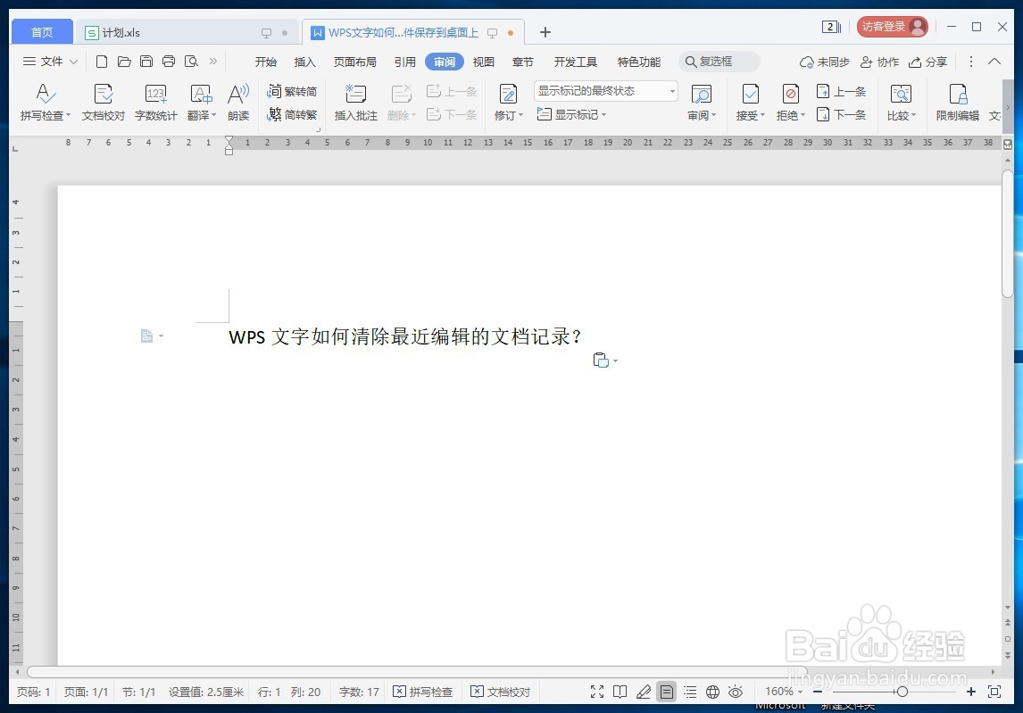
Task: Open the 开发工具 ribbon tab
Action: [x=576, y=62]
